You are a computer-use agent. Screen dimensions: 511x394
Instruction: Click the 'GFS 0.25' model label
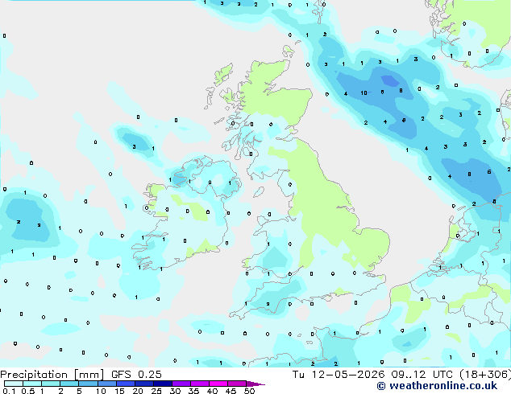pos(136,375)
